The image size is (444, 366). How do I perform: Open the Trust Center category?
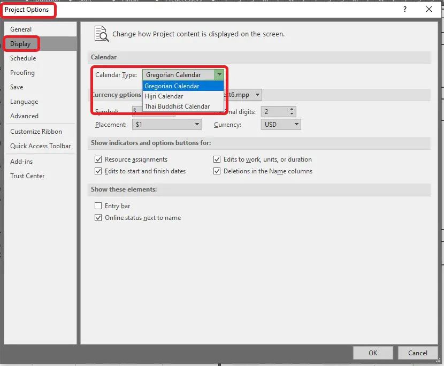[x=27, y=176]
